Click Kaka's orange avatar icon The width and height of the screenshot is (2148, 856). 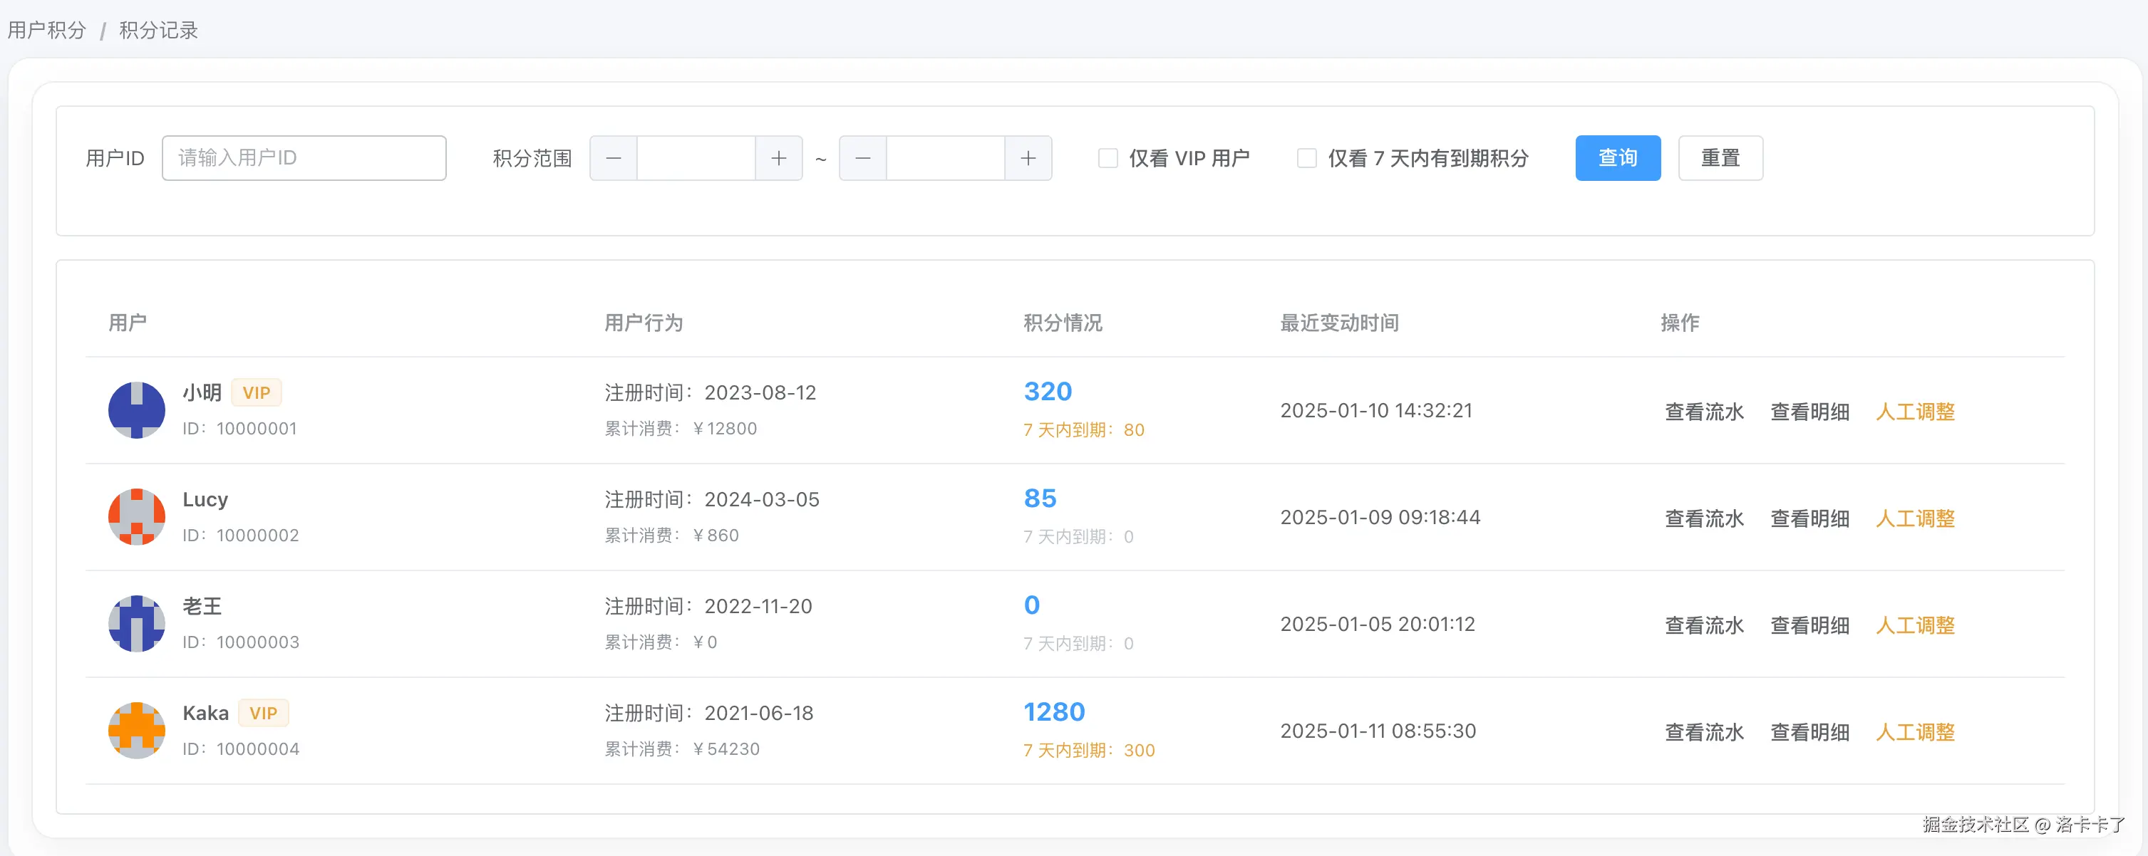click(x=137, y=730)
